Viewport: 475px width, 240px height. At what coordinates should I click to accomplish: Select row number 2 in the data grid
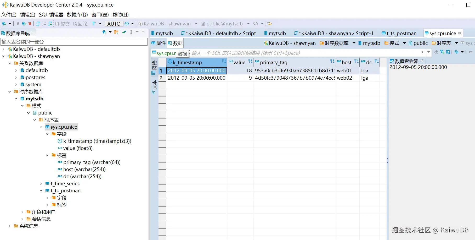click(x=162, y=78)
